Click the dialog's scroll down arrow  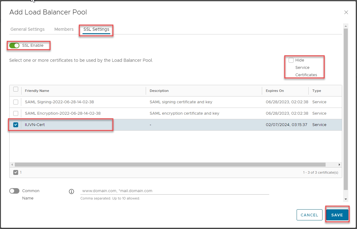click(346, 199)
